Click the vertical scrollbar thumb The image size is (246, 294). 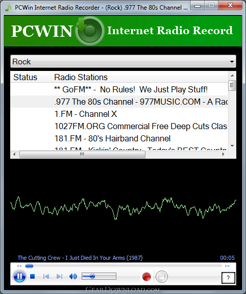point(232,85)
